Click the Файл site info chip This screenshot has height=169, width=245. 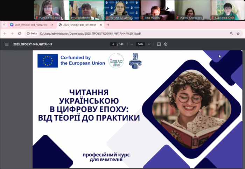[32, 34]
